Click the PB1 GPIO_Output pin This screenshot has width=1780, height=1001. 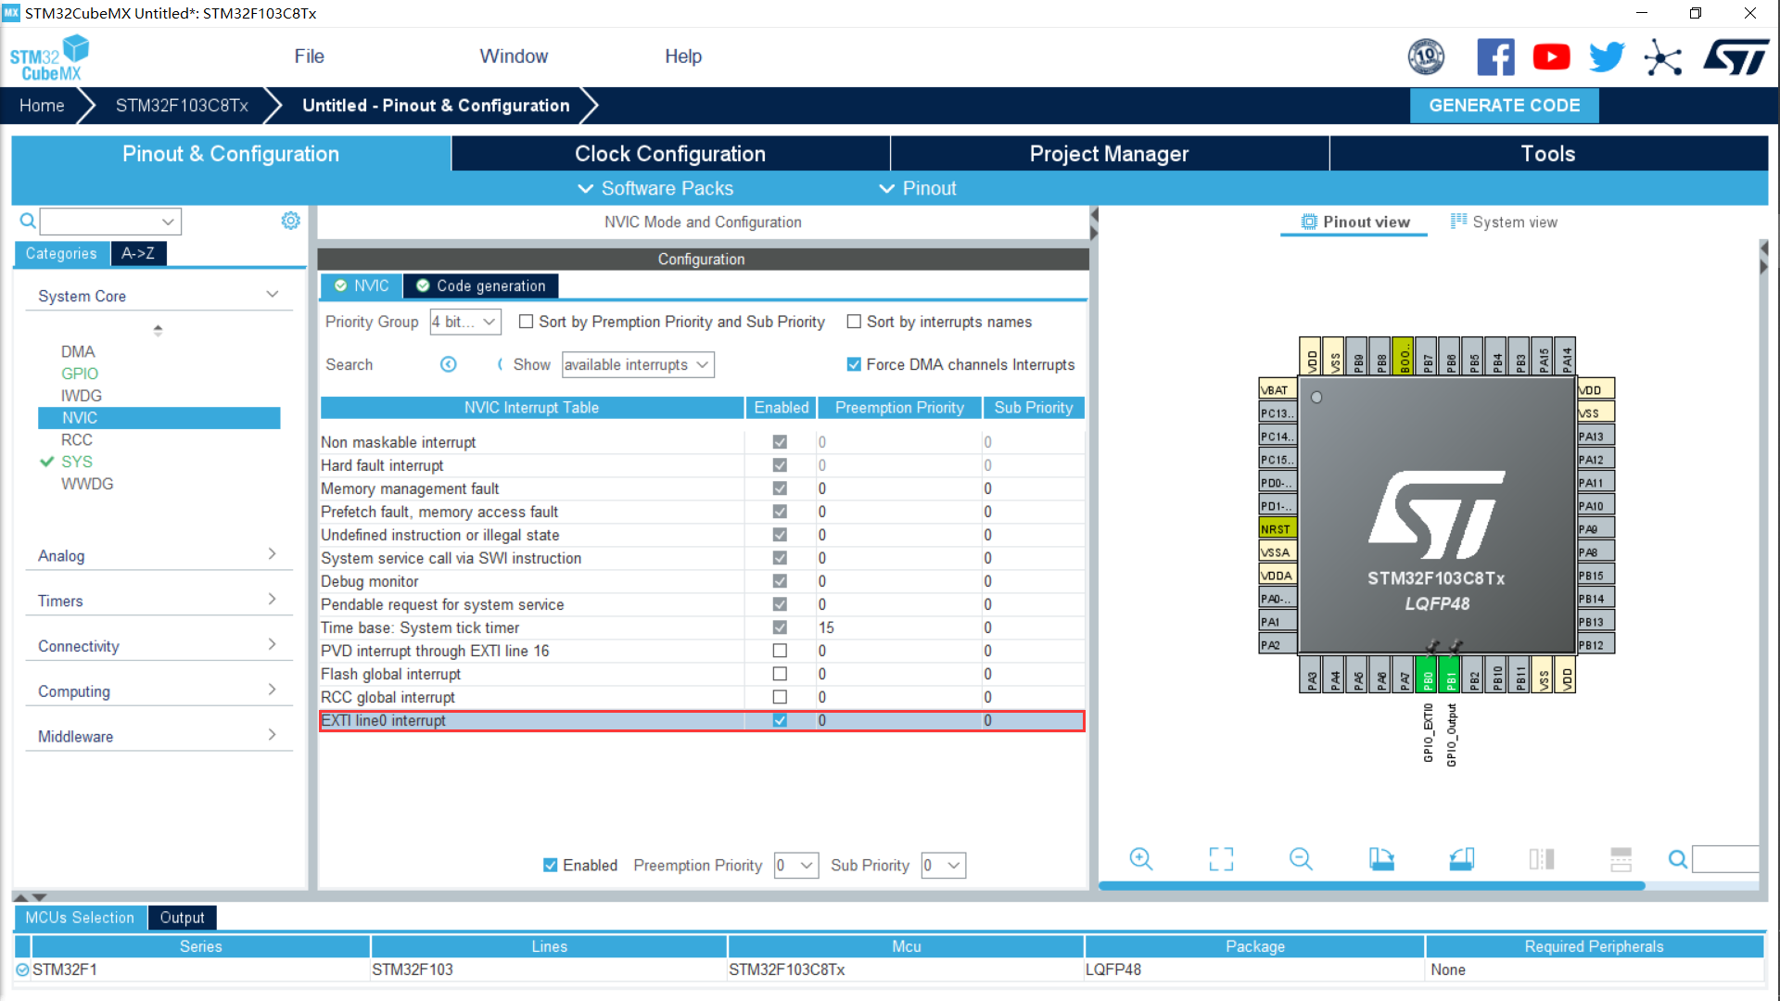click(1451, 676)
